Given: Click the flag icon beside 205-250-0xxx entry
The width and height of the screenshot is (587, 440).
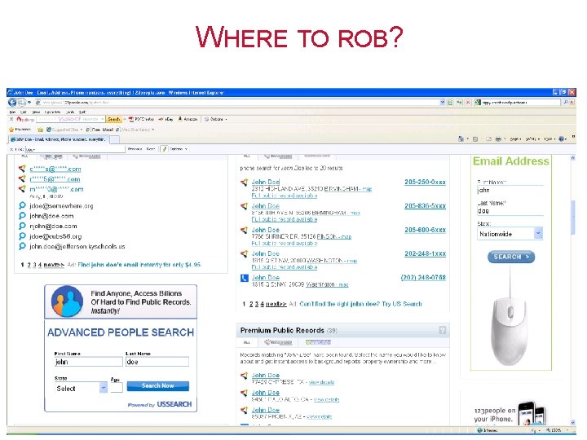Looking at the screenshot, I should pos(244,183).
